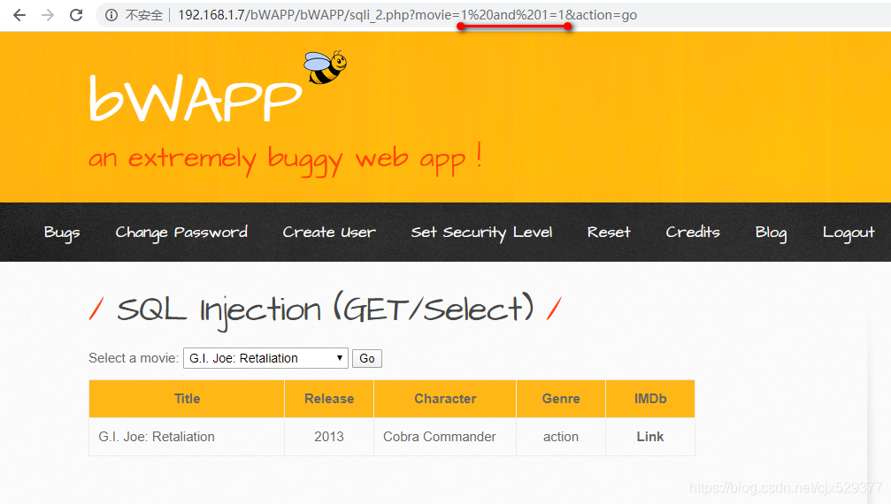Viewport: 891px width, 504px height.
Task: Log out using the Logout item
Action: (849, 233)
